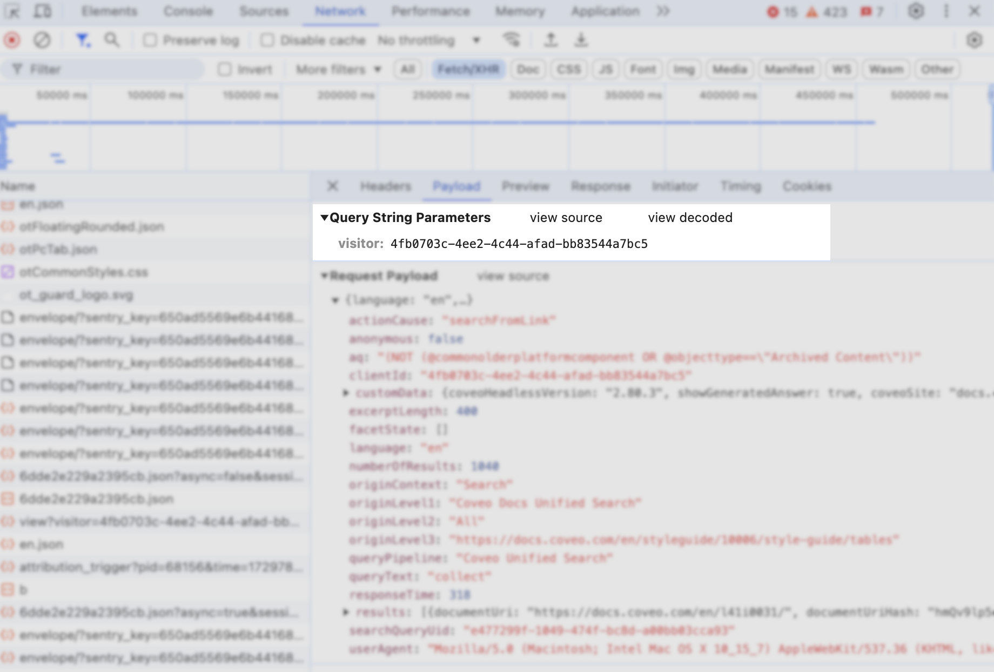
Task: Select the Fetch/XHR filter chip
Action: click(x=469, y=69)
